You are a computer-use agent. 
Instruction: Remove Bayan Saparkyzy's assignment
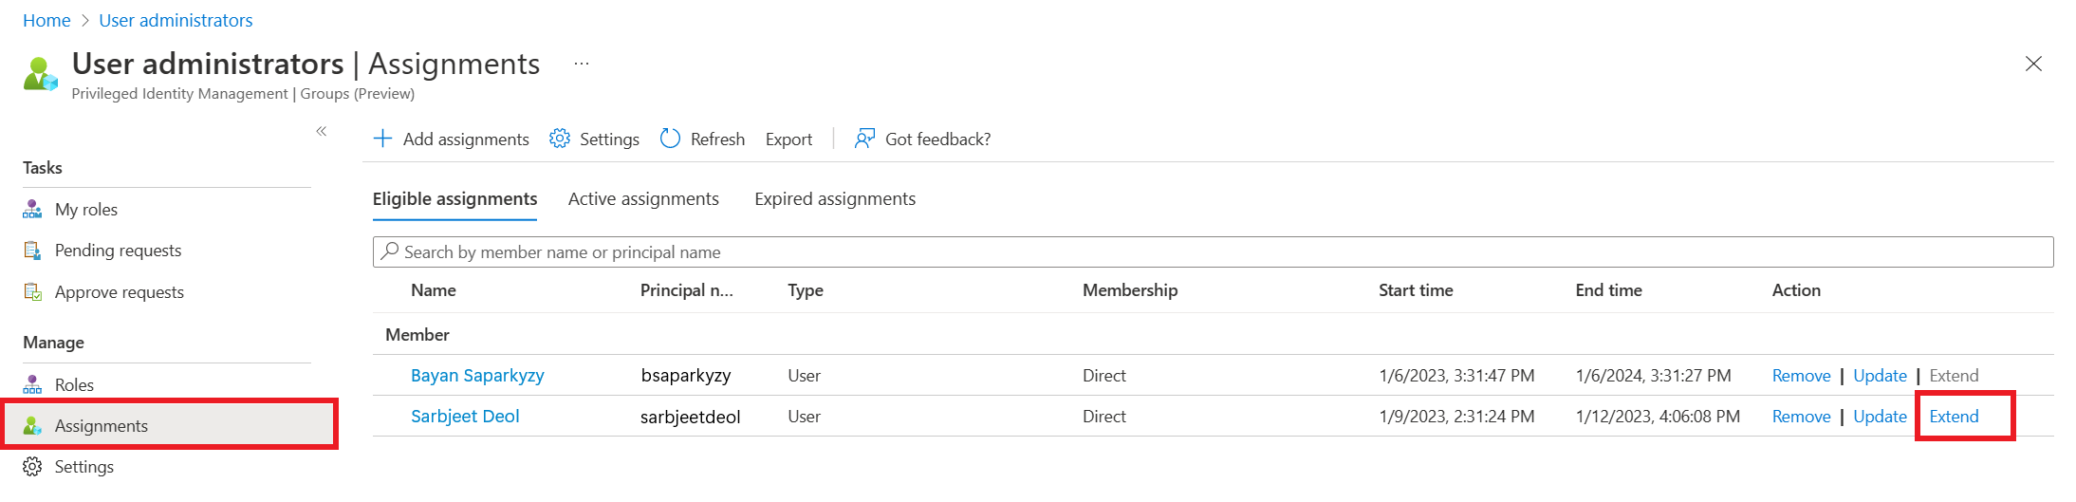(x=1801, y=376)
